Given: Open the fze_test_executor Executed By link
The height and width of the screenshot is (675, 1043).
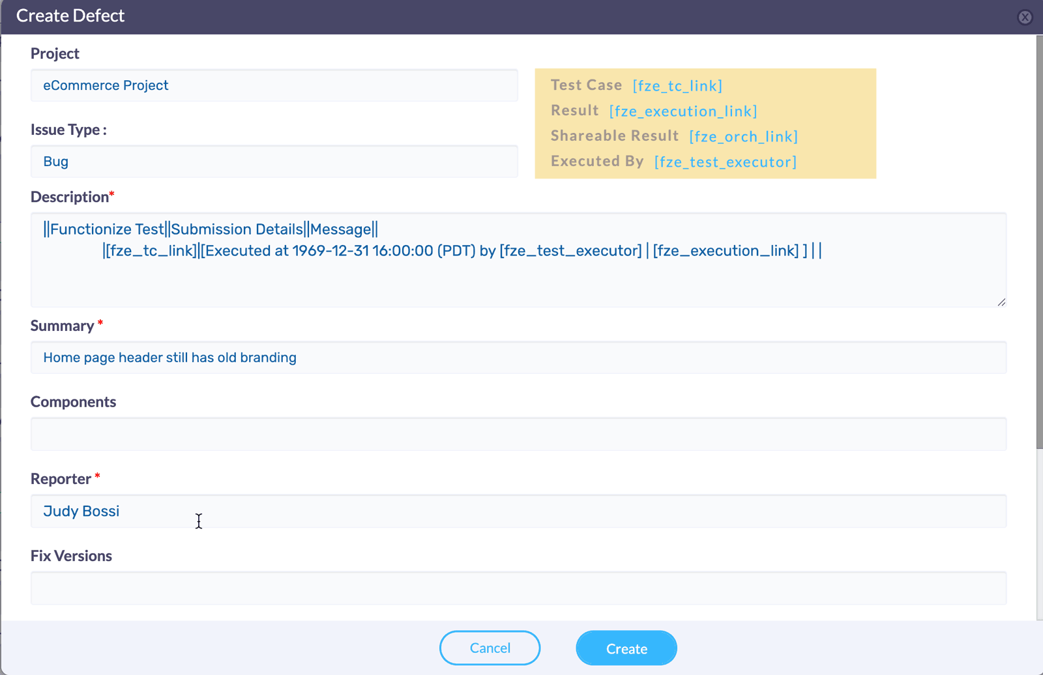Looking at the screenshot, I should pyautogui.click(x=725, y=162).
